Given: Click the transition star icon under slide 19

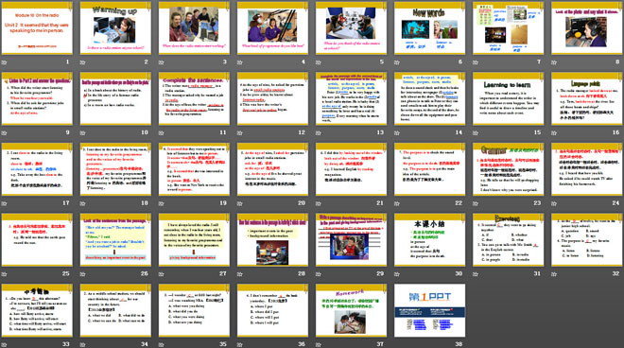Looking at the screenshot, I should click(161, 203).
